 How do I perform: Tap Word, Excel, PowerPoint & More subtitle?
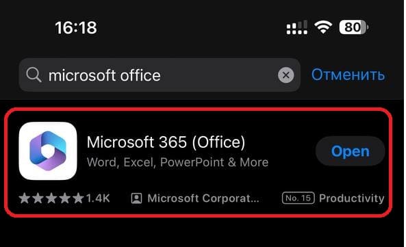(x=177, y=162)
